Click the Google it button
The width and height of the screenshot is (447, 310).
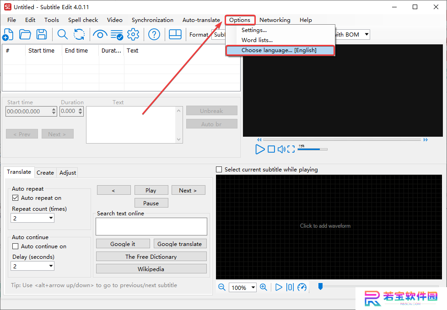(x=123, y=244)
